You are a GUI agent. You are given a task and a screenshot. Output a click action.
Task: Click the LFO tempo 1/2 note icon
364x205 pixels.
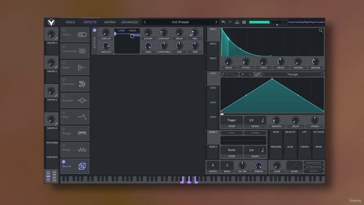coord(263,120)
